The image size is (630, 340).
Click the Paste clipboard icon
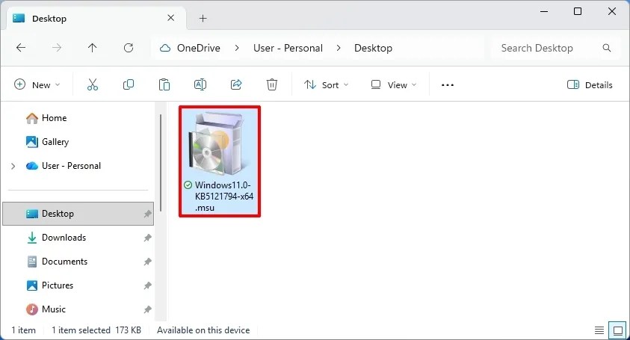tap(164, 84)
